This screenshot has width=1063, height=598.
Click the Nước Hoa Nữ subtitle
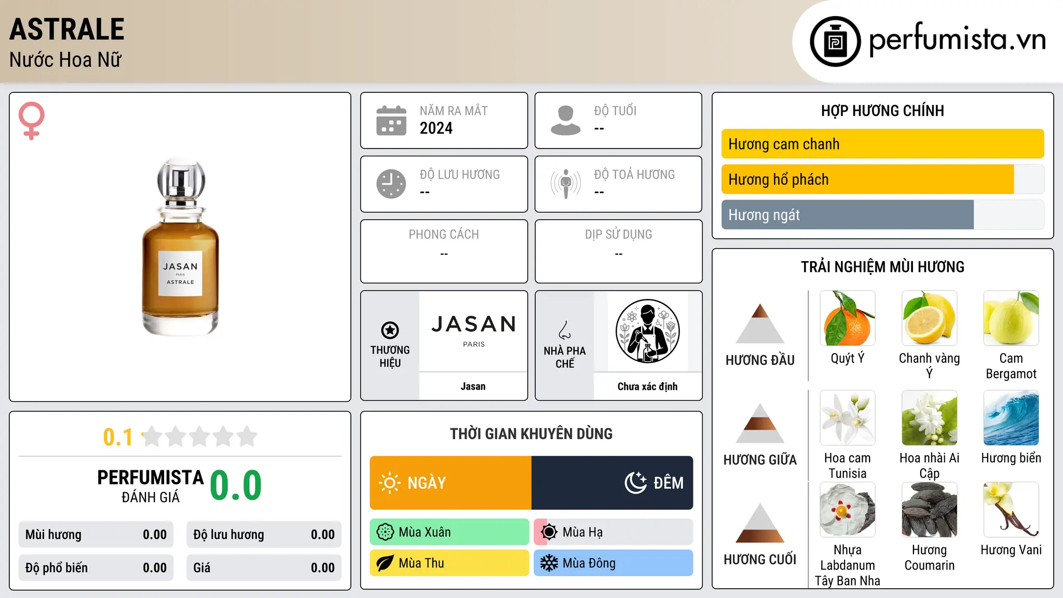point(65,60)
